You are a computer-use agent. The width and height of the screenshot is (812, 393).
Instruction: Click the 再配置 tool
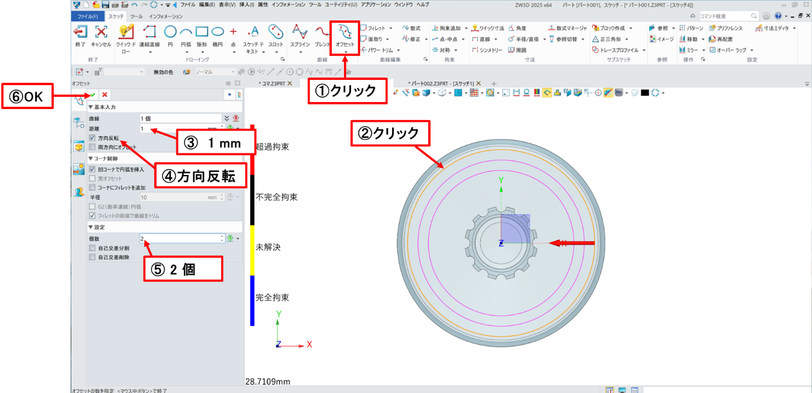pos(720,39)
